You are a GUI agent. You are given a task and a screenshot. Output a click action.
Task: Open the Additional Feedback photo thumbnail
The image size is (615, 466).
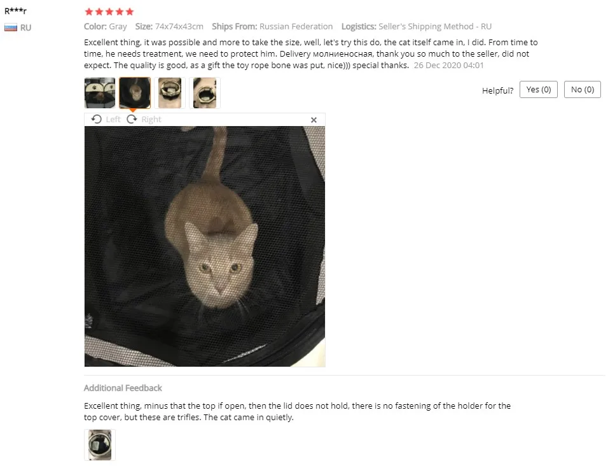[100, 445]
